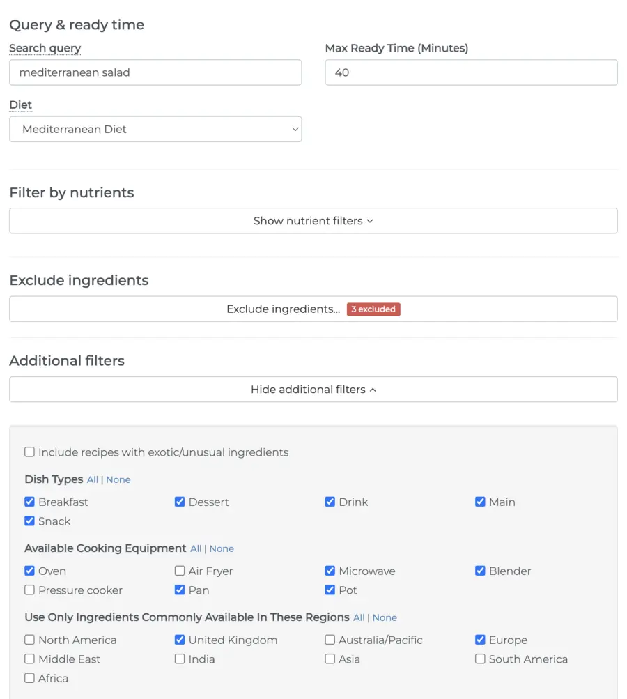This screenshot has height=699, width=627.
Task: Select All for Dish Types
Action: 92,479
